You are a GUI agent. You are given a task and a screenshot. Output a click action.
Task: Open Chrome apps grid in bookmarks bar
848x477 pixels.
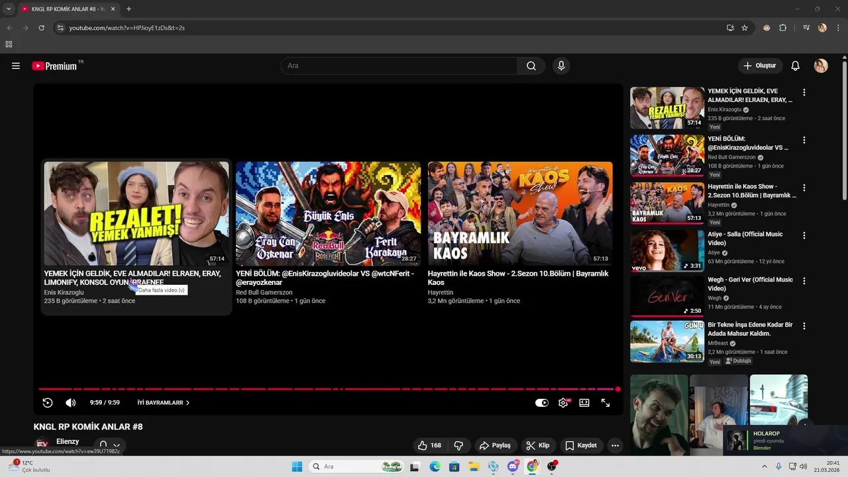tap(9, 44)
